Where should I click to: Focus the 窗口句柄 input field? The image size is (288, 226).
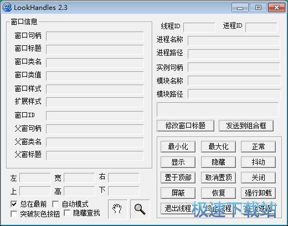[x=95, y=36]
